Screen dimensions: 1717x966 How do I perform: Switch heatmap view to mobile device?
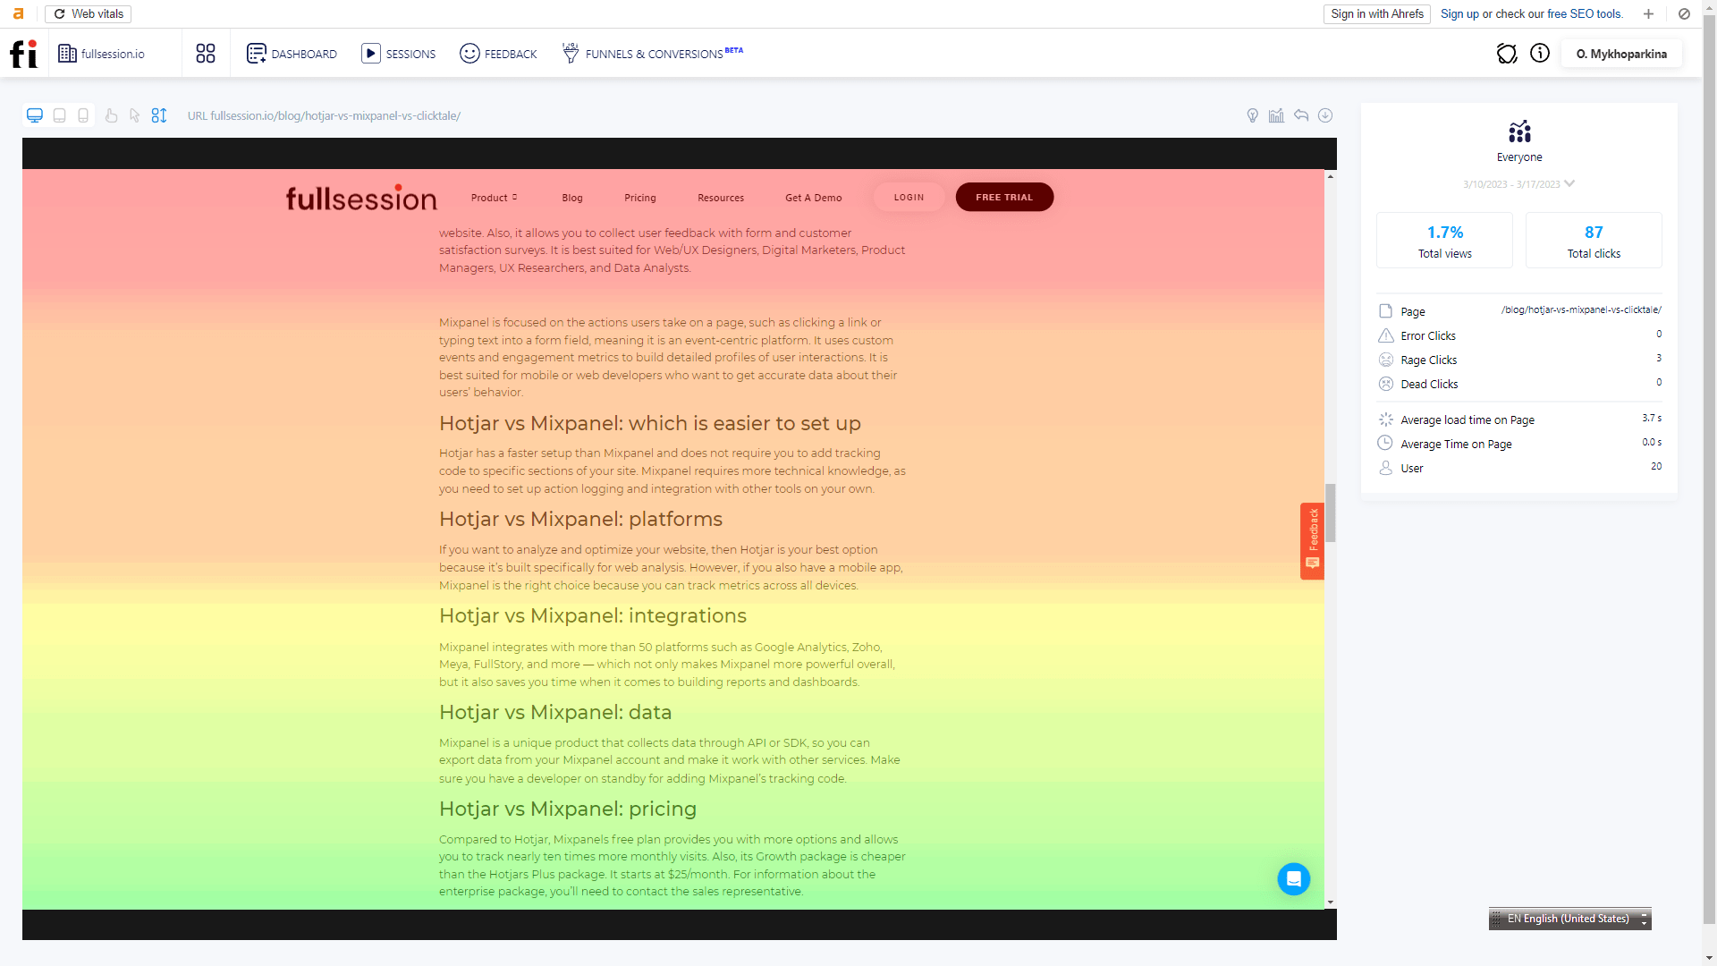pyautogui.click(x=82, y=115)
